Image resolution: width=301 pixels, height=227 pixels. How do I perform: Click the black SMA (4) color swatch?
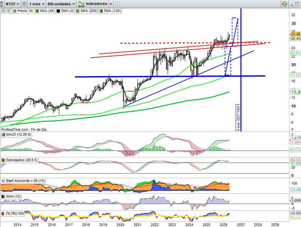tap(58, 11)
